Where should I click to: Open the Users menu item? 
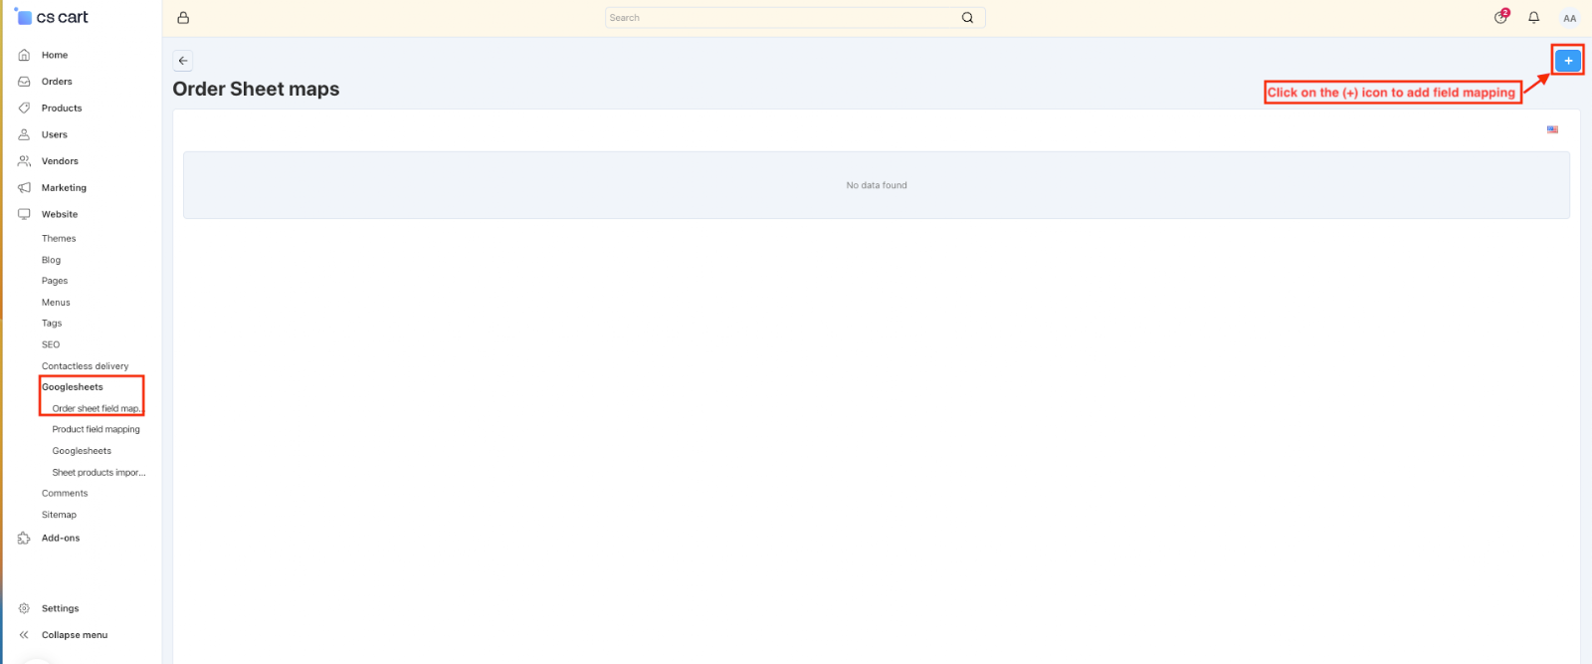pos(55,134)
